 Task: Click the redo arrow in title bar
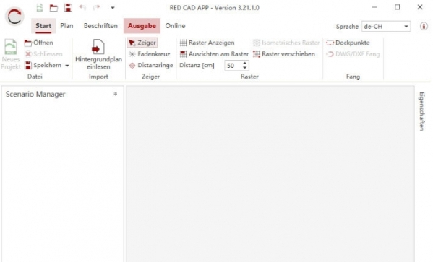[x=96, y=7]
